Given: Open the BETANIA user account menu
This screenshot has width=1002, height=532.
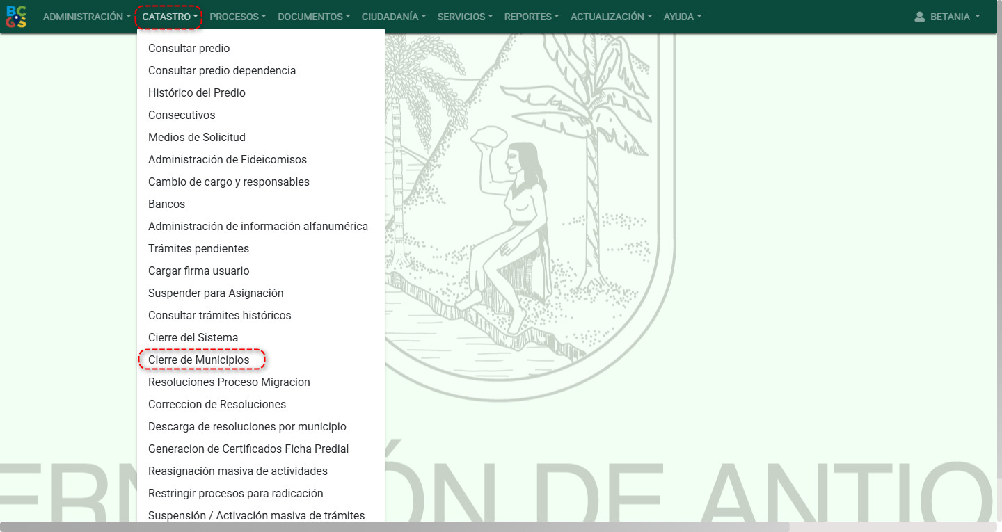Looking at the screenshot, I should (947, 17).
